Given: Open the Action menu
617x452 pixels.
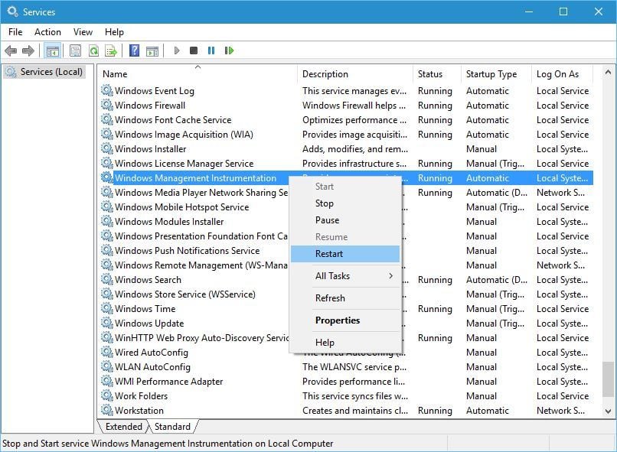Looking at the screenshot, I should point(47,32).
